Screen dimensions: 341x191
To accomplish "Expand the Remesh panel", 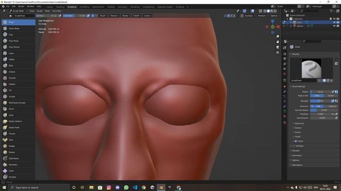I will click(x=296, y=151).
